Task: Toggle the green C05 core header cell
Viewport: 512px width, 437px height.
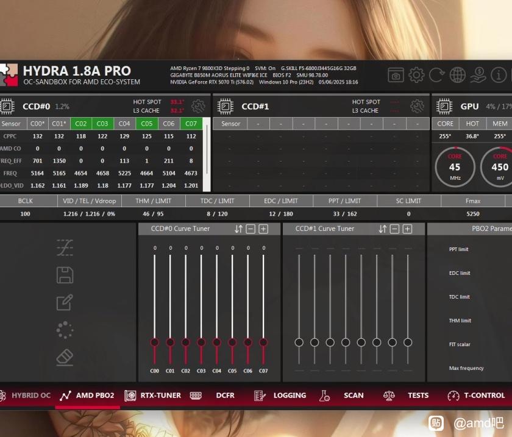Action: (147, 124)
